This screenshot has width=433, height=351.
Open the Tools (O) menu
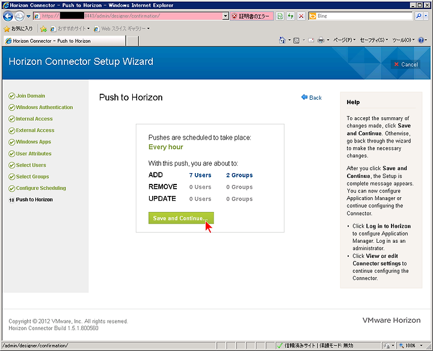coord(403,40)
